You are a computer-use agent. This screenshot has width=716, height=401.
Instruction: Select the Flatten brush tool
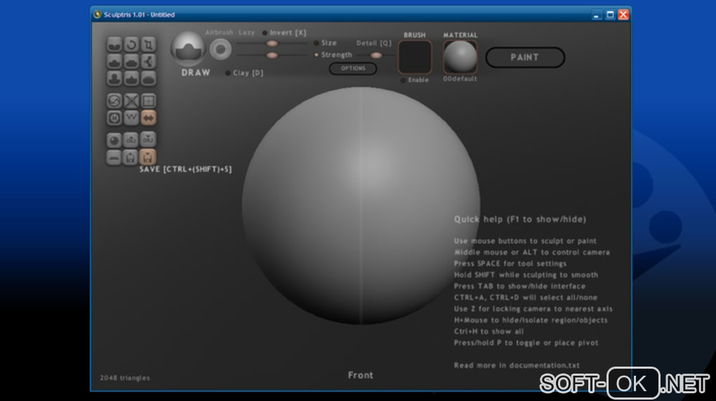131,62
